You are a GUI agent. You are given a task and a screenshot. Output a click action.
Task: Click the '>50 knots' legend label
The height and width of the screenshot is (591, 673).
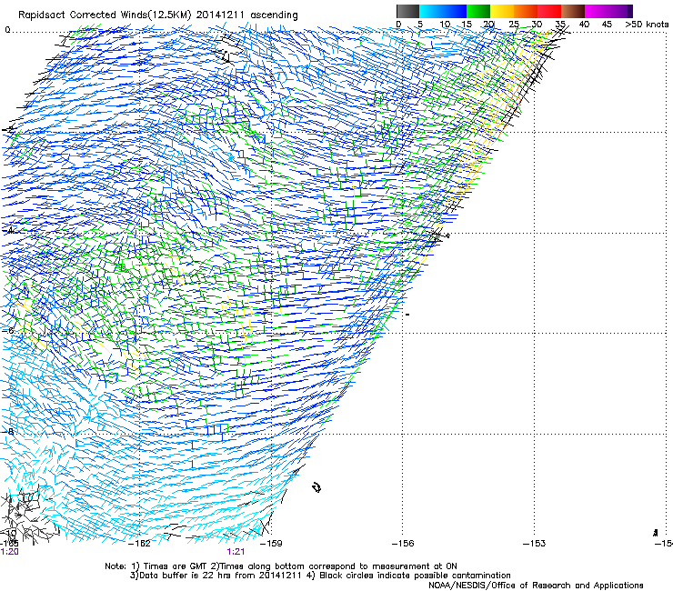[x=647, y=25]
